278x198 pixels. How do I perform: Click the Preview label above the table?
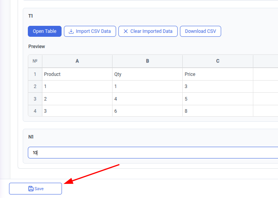(36, 47)
